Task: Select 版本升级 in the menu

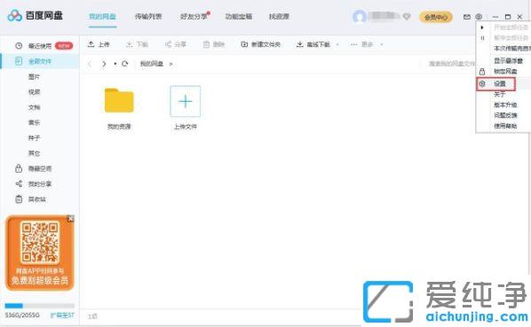Action: (x=505, y=105)
